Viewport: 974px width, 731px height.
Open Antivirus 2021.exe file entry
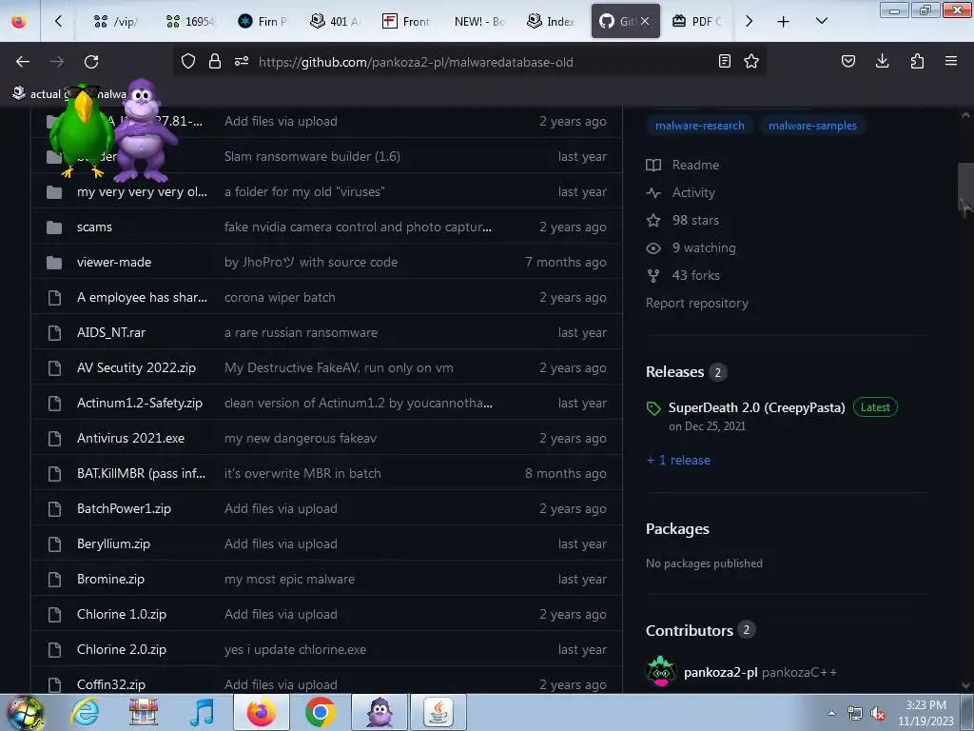tap(130, 438)
